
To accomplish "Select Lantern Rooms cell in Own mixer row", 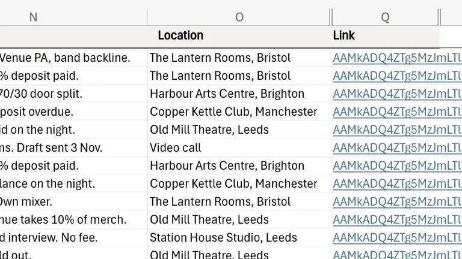I will click(239, 201).
